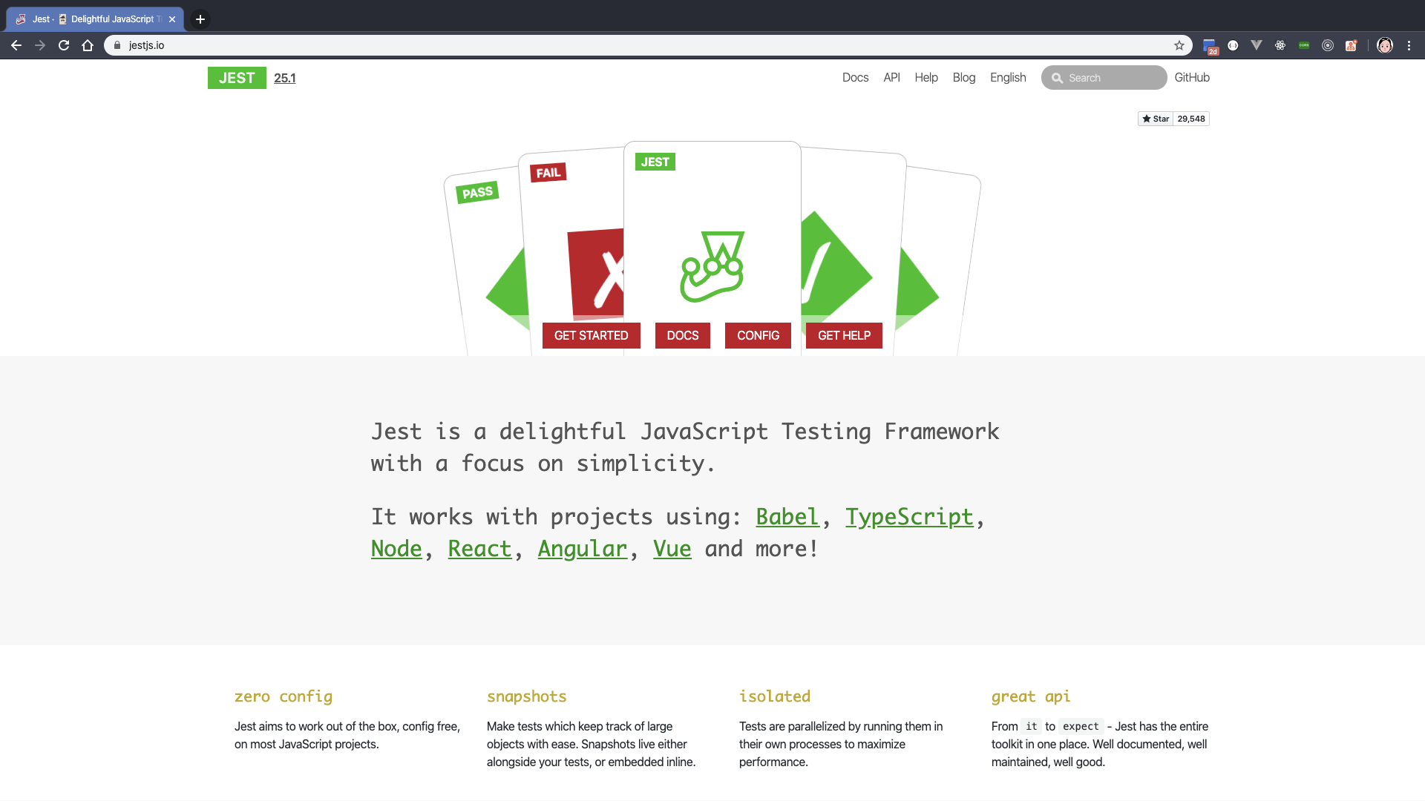
Task: Open the Vue devtools extension
Action: pyautogui.click(x=1257, y=45)
